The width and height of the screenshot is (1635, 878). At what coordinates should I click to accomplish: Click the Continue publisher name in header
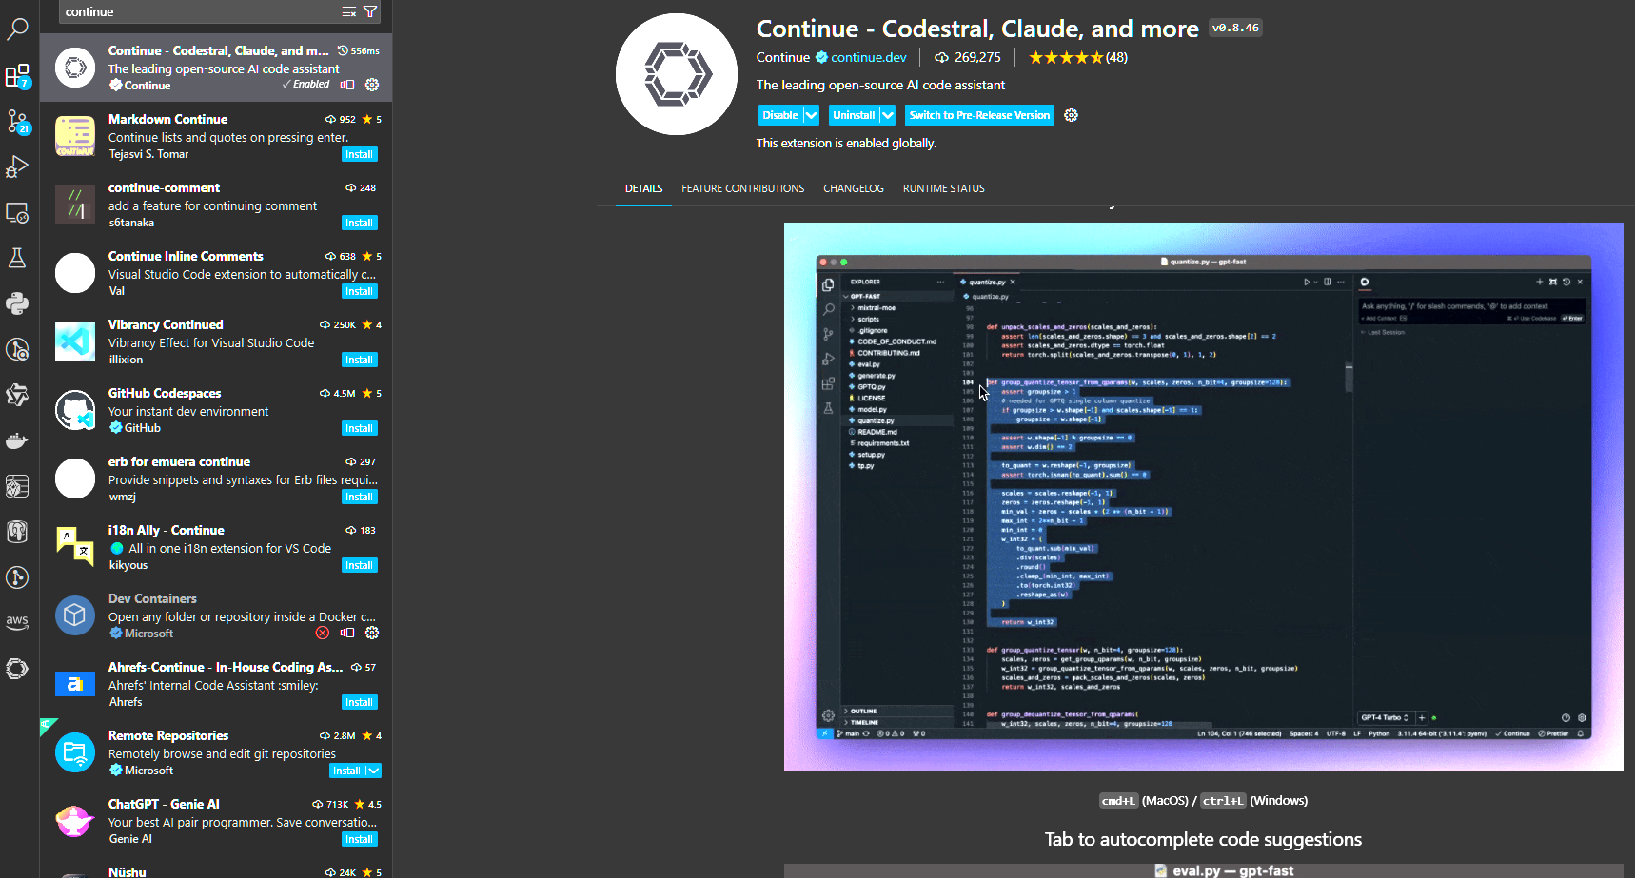tap(783, 57)
